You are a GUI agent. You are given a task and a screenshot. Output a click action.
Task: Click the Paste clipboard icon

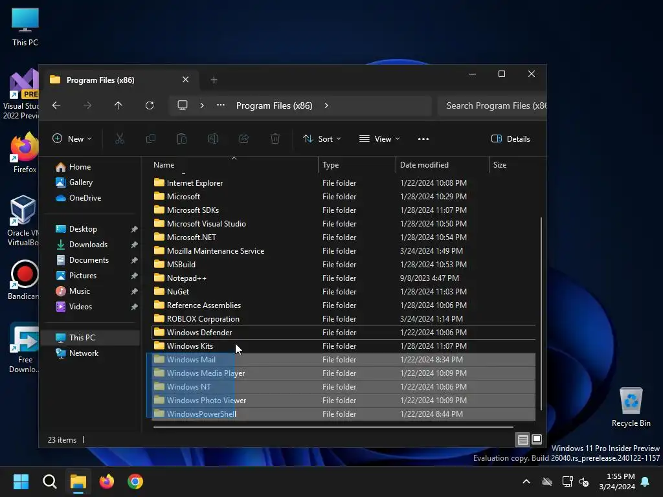click(x=182, y=138)
